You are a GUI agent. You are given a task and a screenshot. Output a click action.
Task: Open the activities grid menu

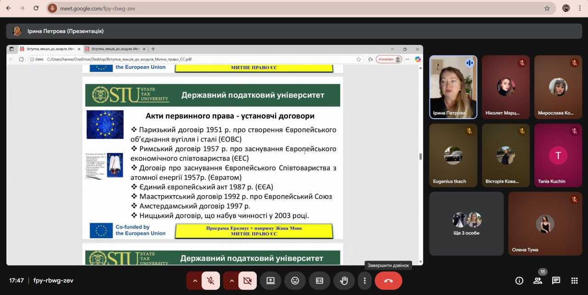coord(574,281)
